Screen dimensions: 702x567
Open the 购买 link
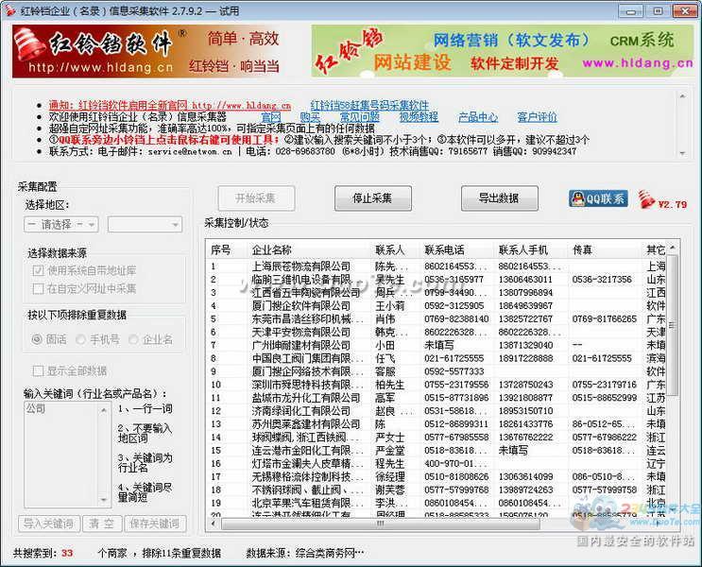coord(310,117)
